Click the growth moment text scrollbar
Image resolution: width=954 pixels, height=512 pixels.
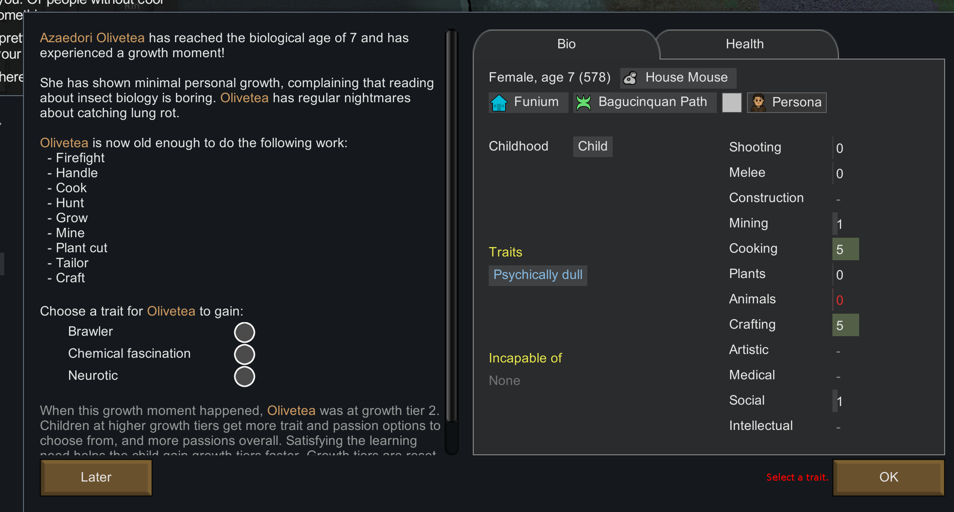click(451, 225)
